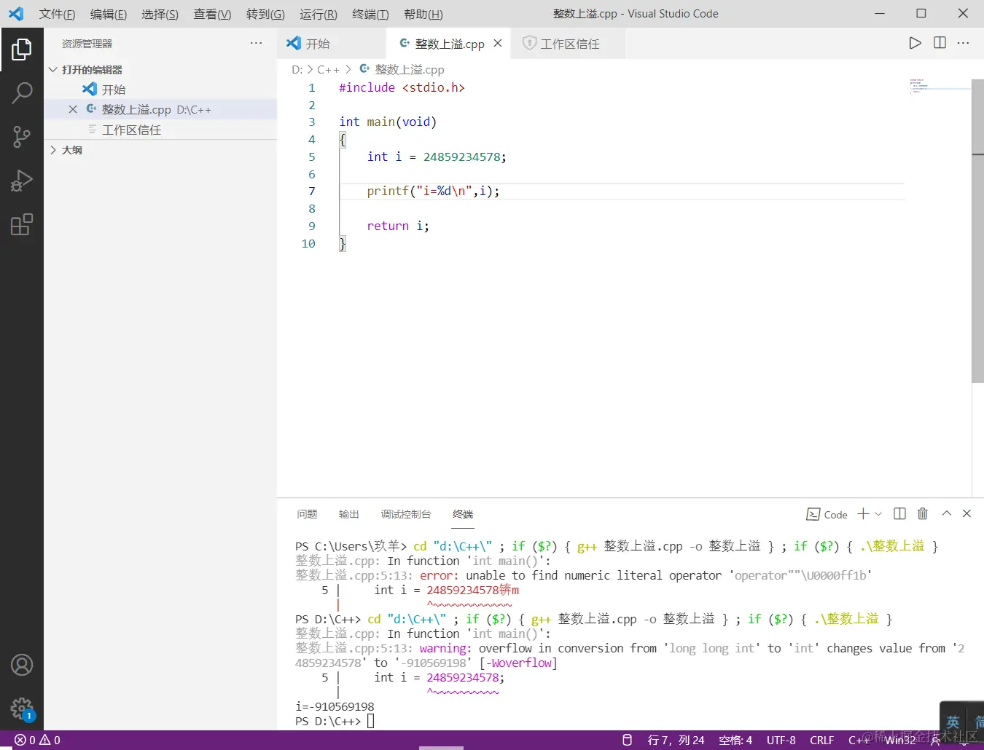Screen dimensions: 984x750
Task: Open editor More Actions ellipsis
Action: (963, 43)
